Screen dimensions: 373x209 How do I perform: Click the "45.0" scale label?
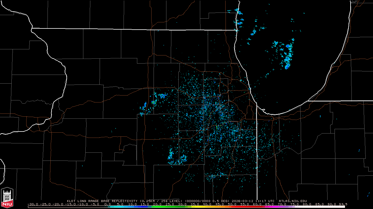[220, 204]
